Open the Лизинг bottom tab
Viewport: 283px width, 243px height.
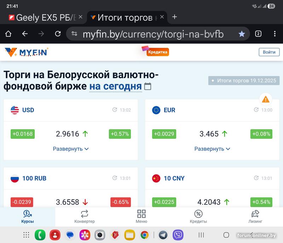coord(255,217)
